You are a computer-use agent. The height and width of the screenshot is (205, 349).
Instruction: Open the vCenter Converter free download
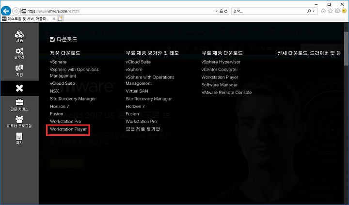tap(220, 69)
